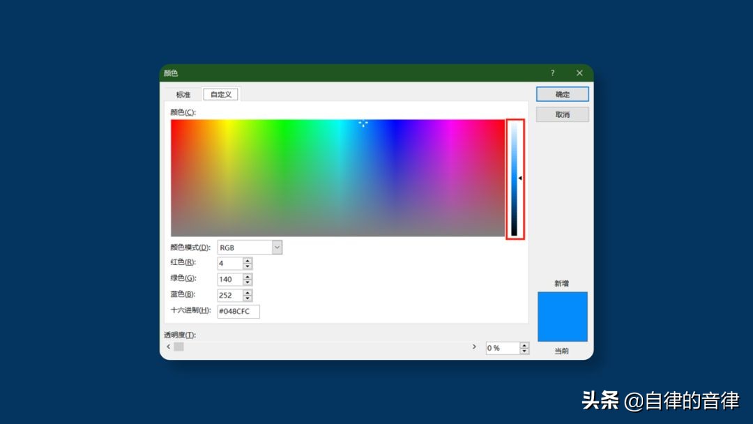Click the 透明度 slider right arrow
Image resolution: width=753 pixels, height=424 pixels.
474,347
